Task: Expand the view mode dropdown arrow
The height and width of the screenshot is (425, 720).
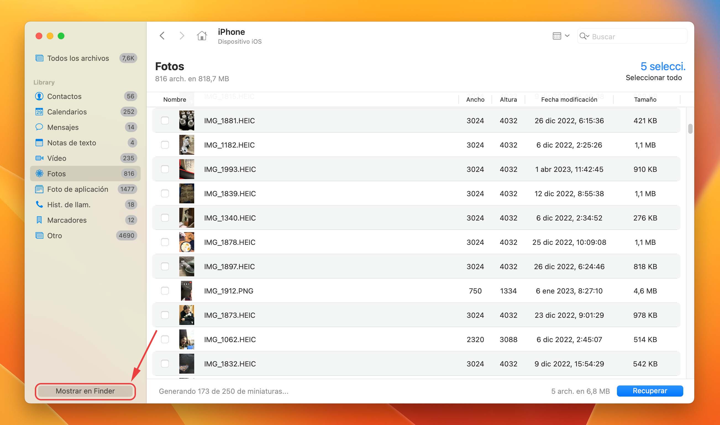Action: click(x=567, y=36)
